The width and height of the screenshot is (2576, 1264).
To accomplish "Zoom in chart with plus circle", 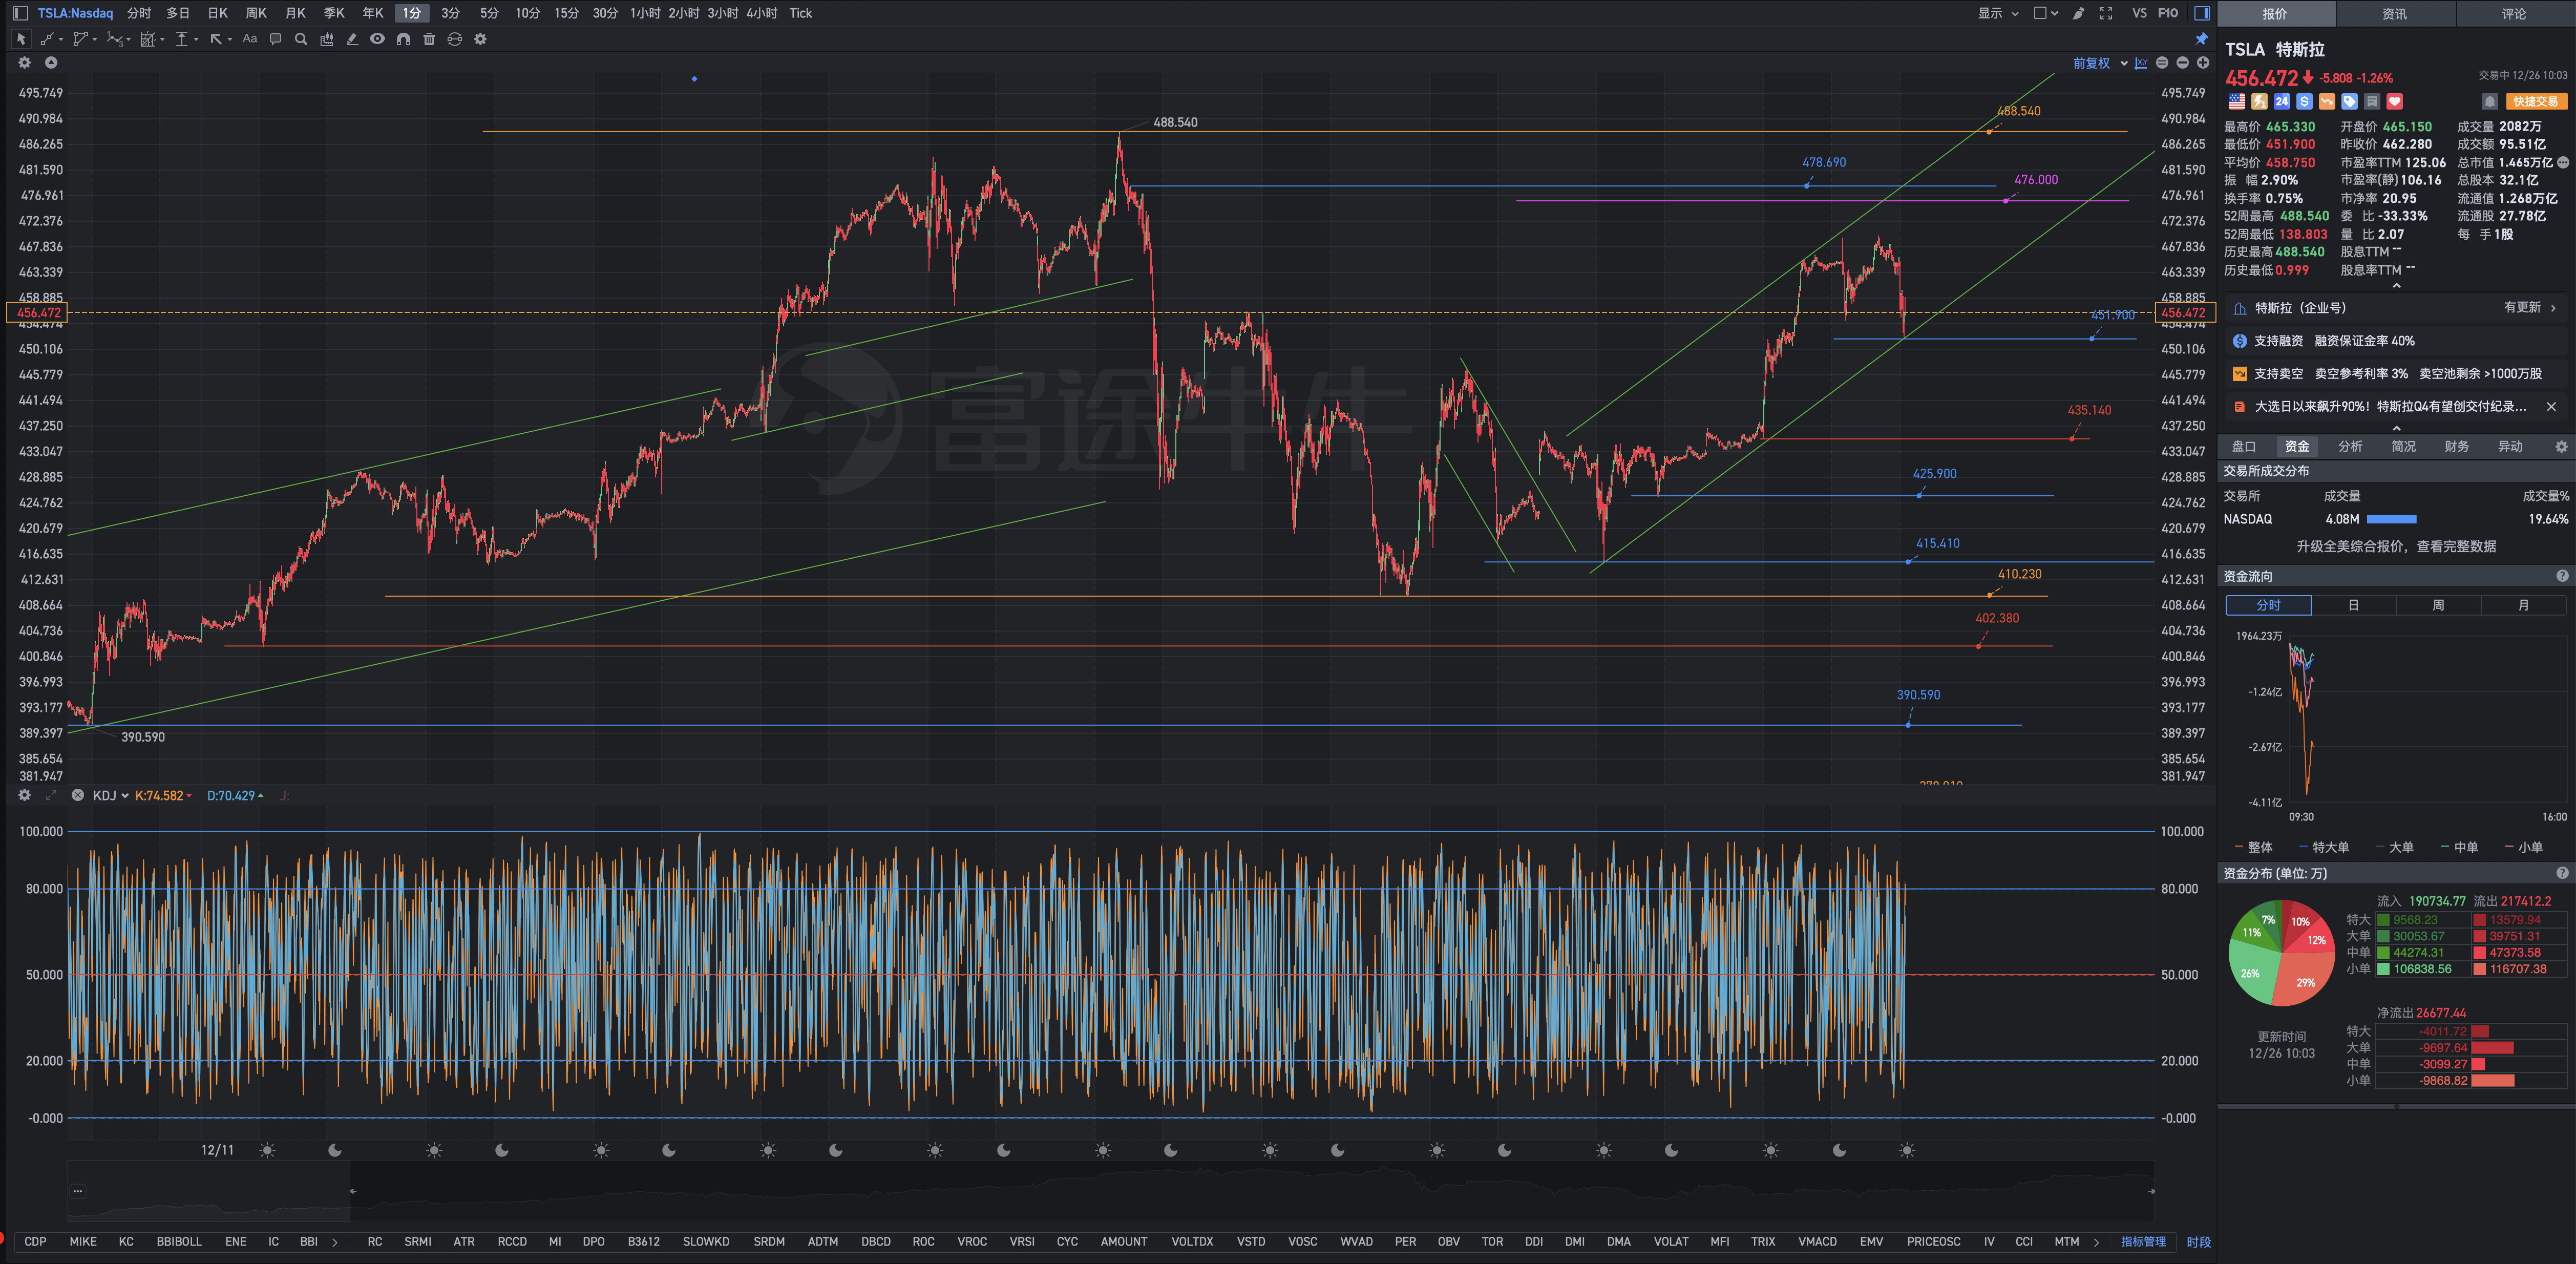I will pos(2203,63).
